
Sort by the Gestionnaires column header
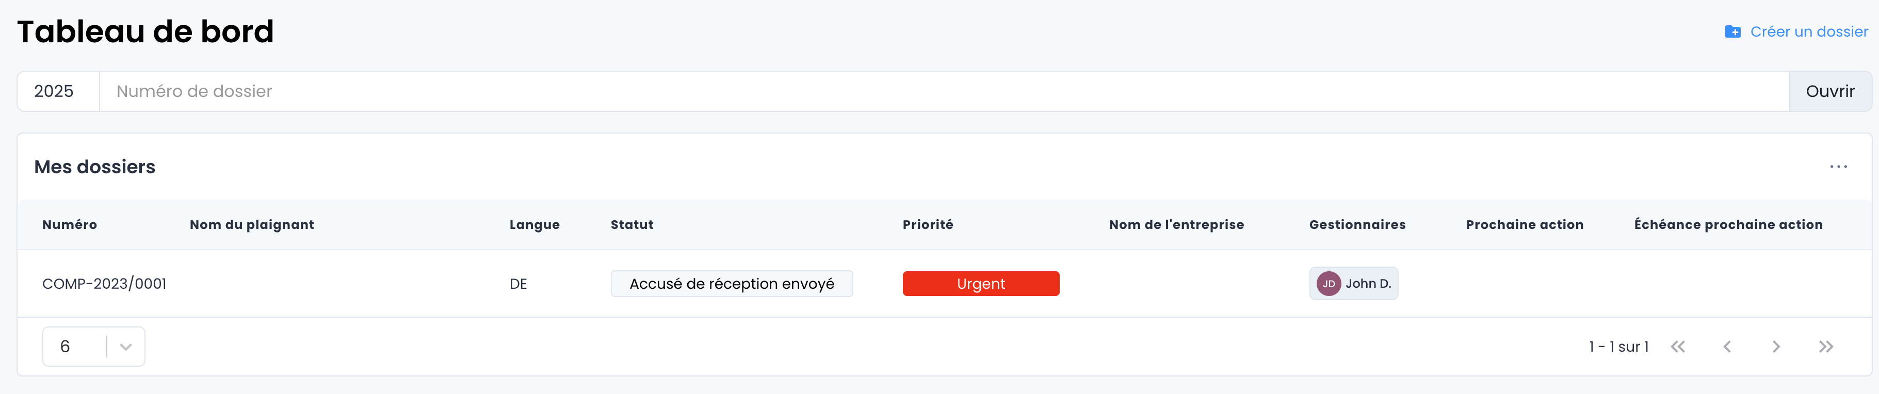tap(1357, 225)
